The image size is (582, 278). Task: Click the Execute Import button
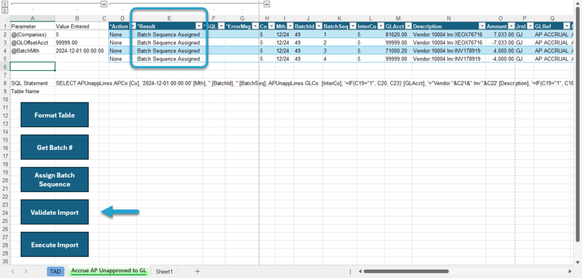pyautogui.click(x=55, y=244)
